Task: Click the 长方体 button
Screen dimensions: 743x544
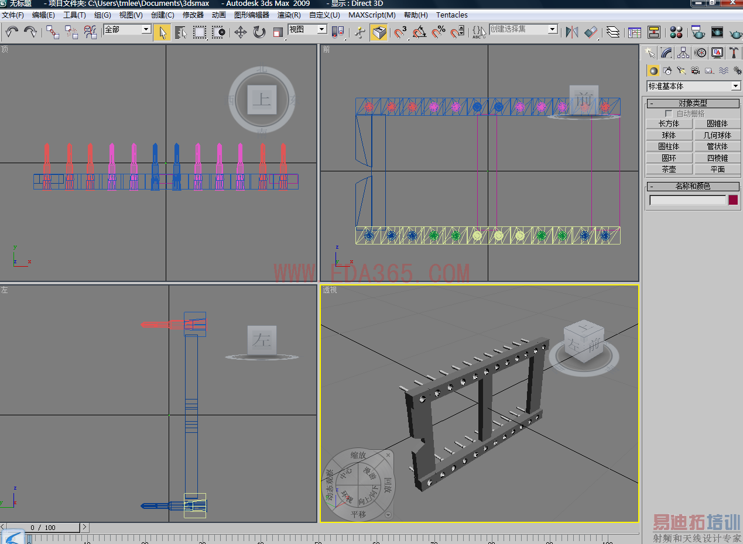Action: click(669, 123)
